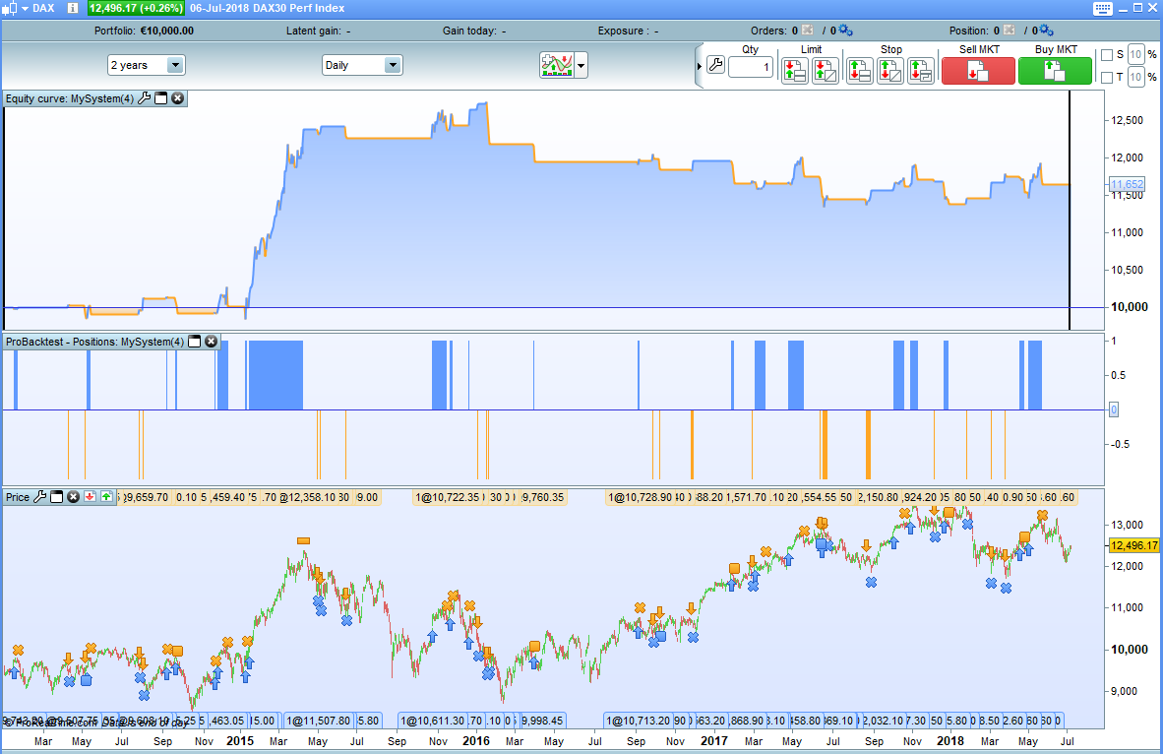This screenshot has width=1163, height=754.
Task: Maximize the Equity curve panel
Action: pos(161,98)
